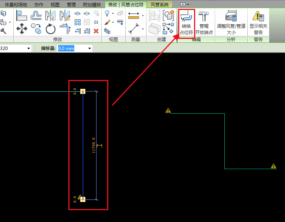Screen dimensions: 285x222
Task: Click the dimension witness line toggle symbol
Action: [x=99, y=145]
